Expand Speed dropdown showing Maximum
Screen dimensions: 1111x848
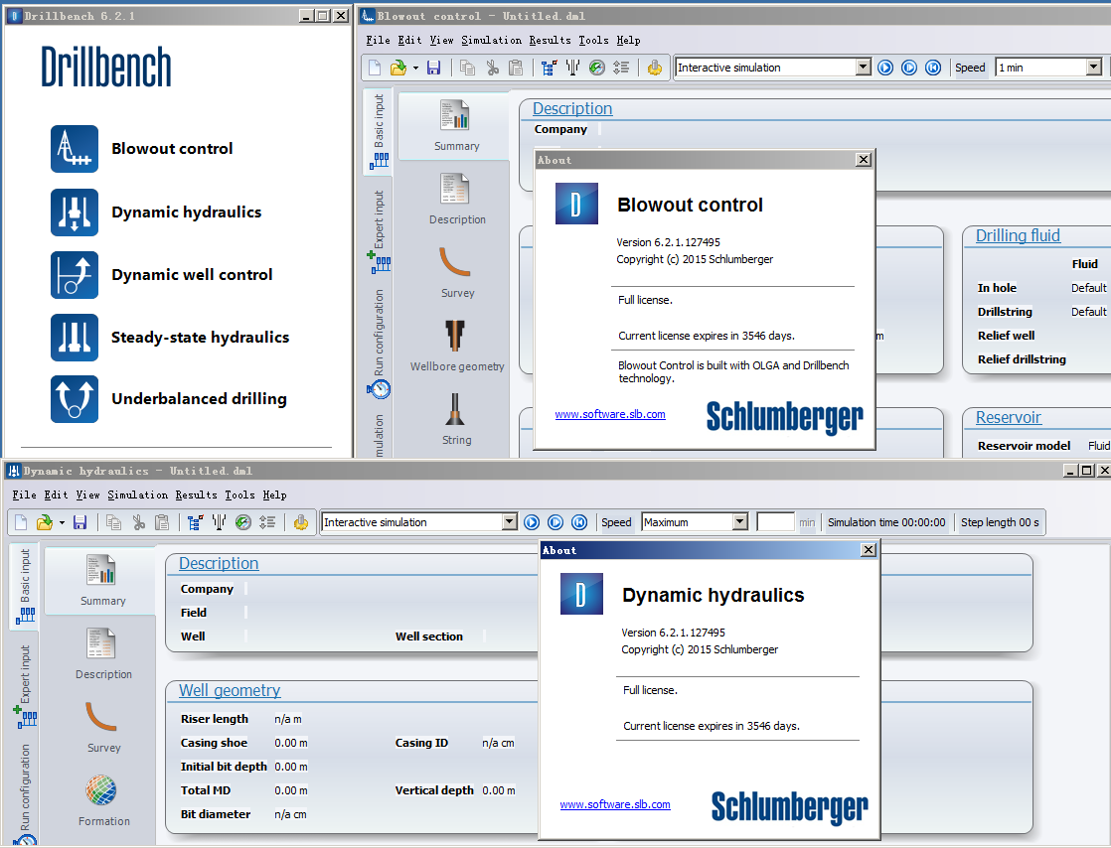(739, 522)
